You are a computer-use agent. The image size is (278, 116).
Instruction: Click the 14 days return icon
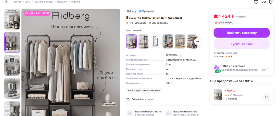[x=128, y=99]
